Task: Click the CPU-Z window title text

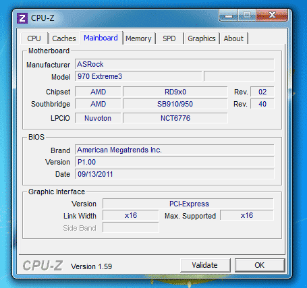Action: (43, 18)
